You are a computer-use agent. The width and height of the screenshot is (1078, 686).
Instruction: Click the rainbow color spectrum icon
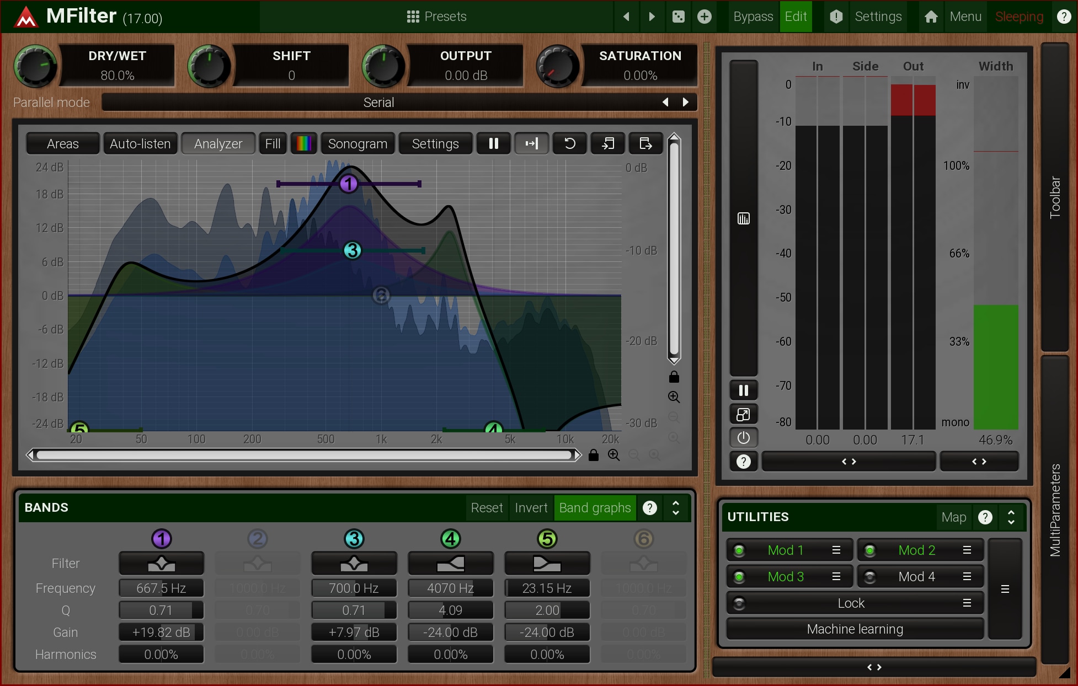304,143
